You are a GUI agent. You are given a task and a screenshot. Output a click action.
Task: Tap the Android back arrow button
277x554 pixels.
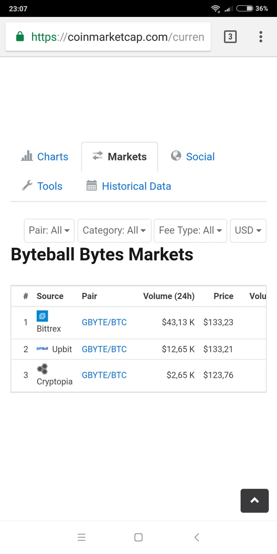click(196, 538)
